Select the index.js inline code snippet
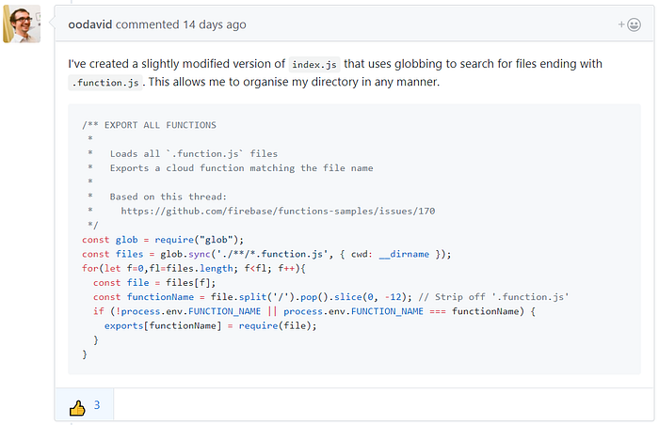Viewport: 659px width, 425px height. 314,64
